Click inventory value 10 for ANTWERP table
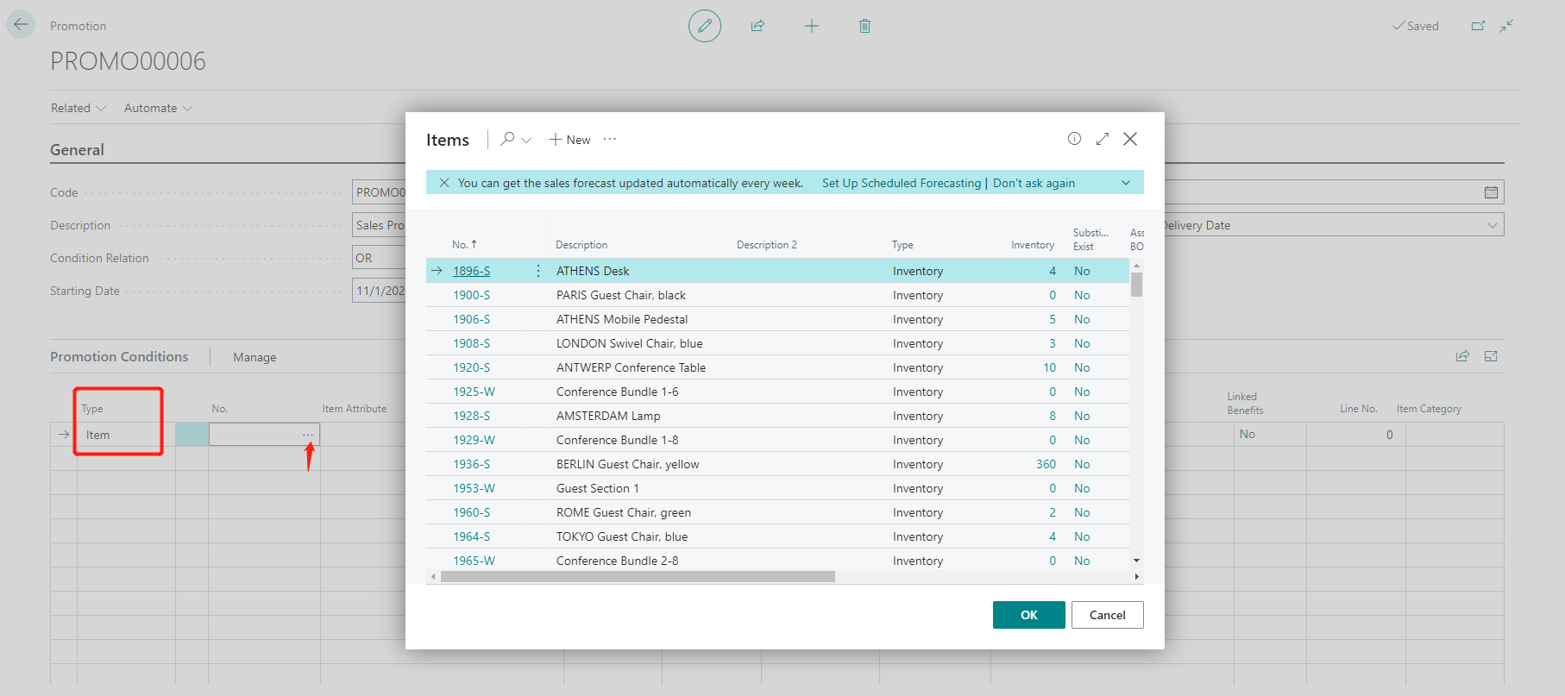Screen dimensions: 1565x696 [1049, 367]
